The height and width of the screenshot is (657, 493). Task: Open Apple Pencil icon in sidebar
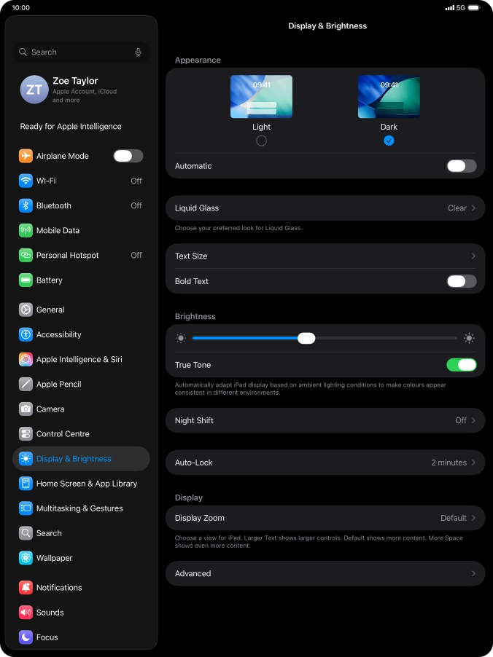click(26, 384)
